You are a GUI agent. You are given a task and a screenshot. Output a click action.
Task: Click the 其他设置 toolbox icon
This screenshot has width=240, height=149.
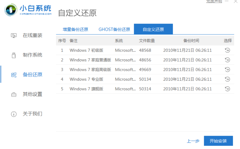click(14, 94)
